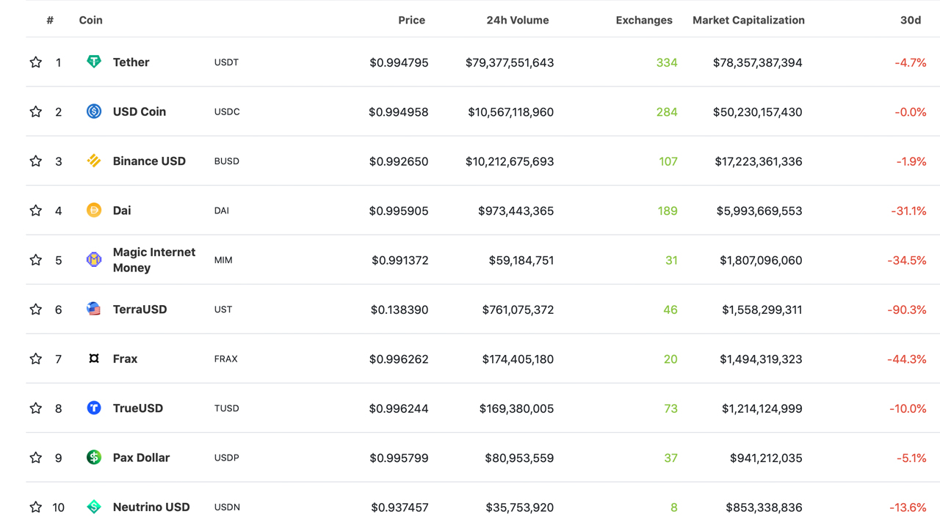Viewport: 940px width, 528px height.
Task: Click TrueUSD's 73 exchanges count
Action: click(x=670, y=408)
